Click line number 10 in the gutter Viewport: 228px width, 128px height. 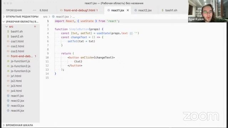(47, 58)
